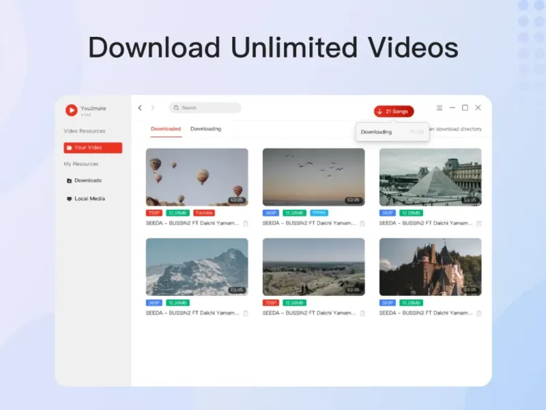This screenshot has width=546, height=410.
Task: Minimize the You2mate window
Action: [x=452, y=108]
